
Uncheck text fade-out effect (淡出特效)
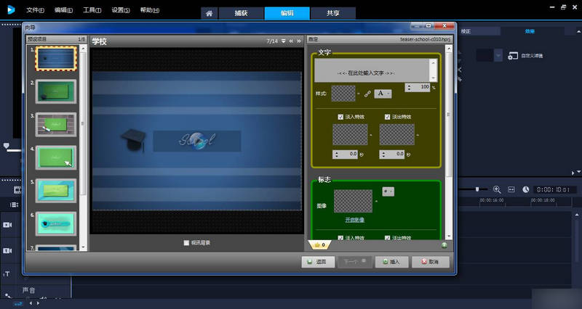coord(387,117)
